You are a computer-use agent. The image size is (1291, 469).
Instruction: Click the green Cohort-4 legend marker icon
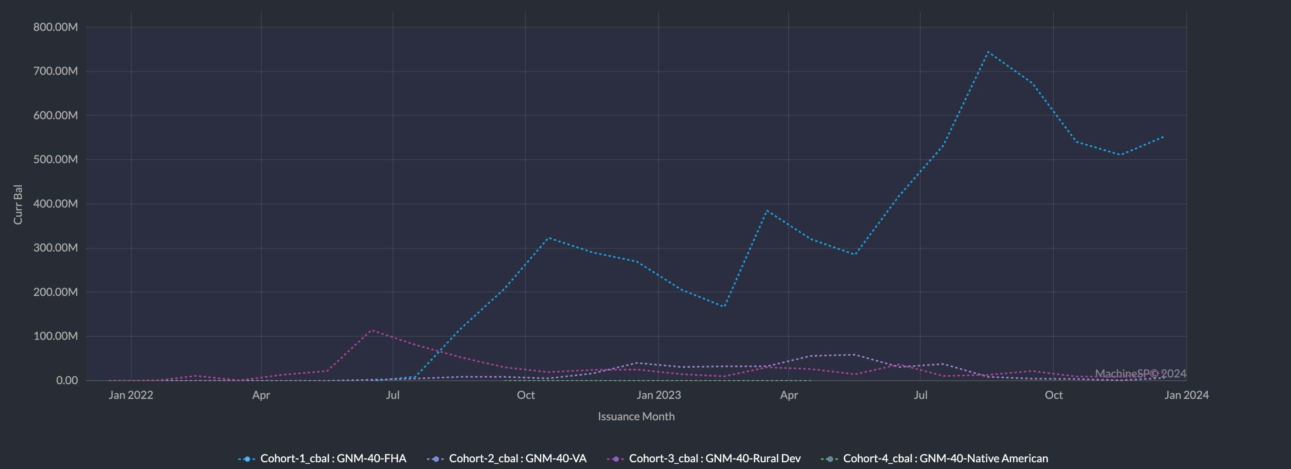[829, 459]
